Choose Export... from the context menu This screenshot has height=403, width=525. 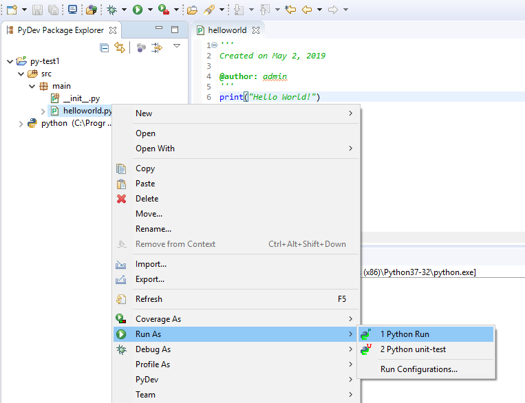click(237, 279)
